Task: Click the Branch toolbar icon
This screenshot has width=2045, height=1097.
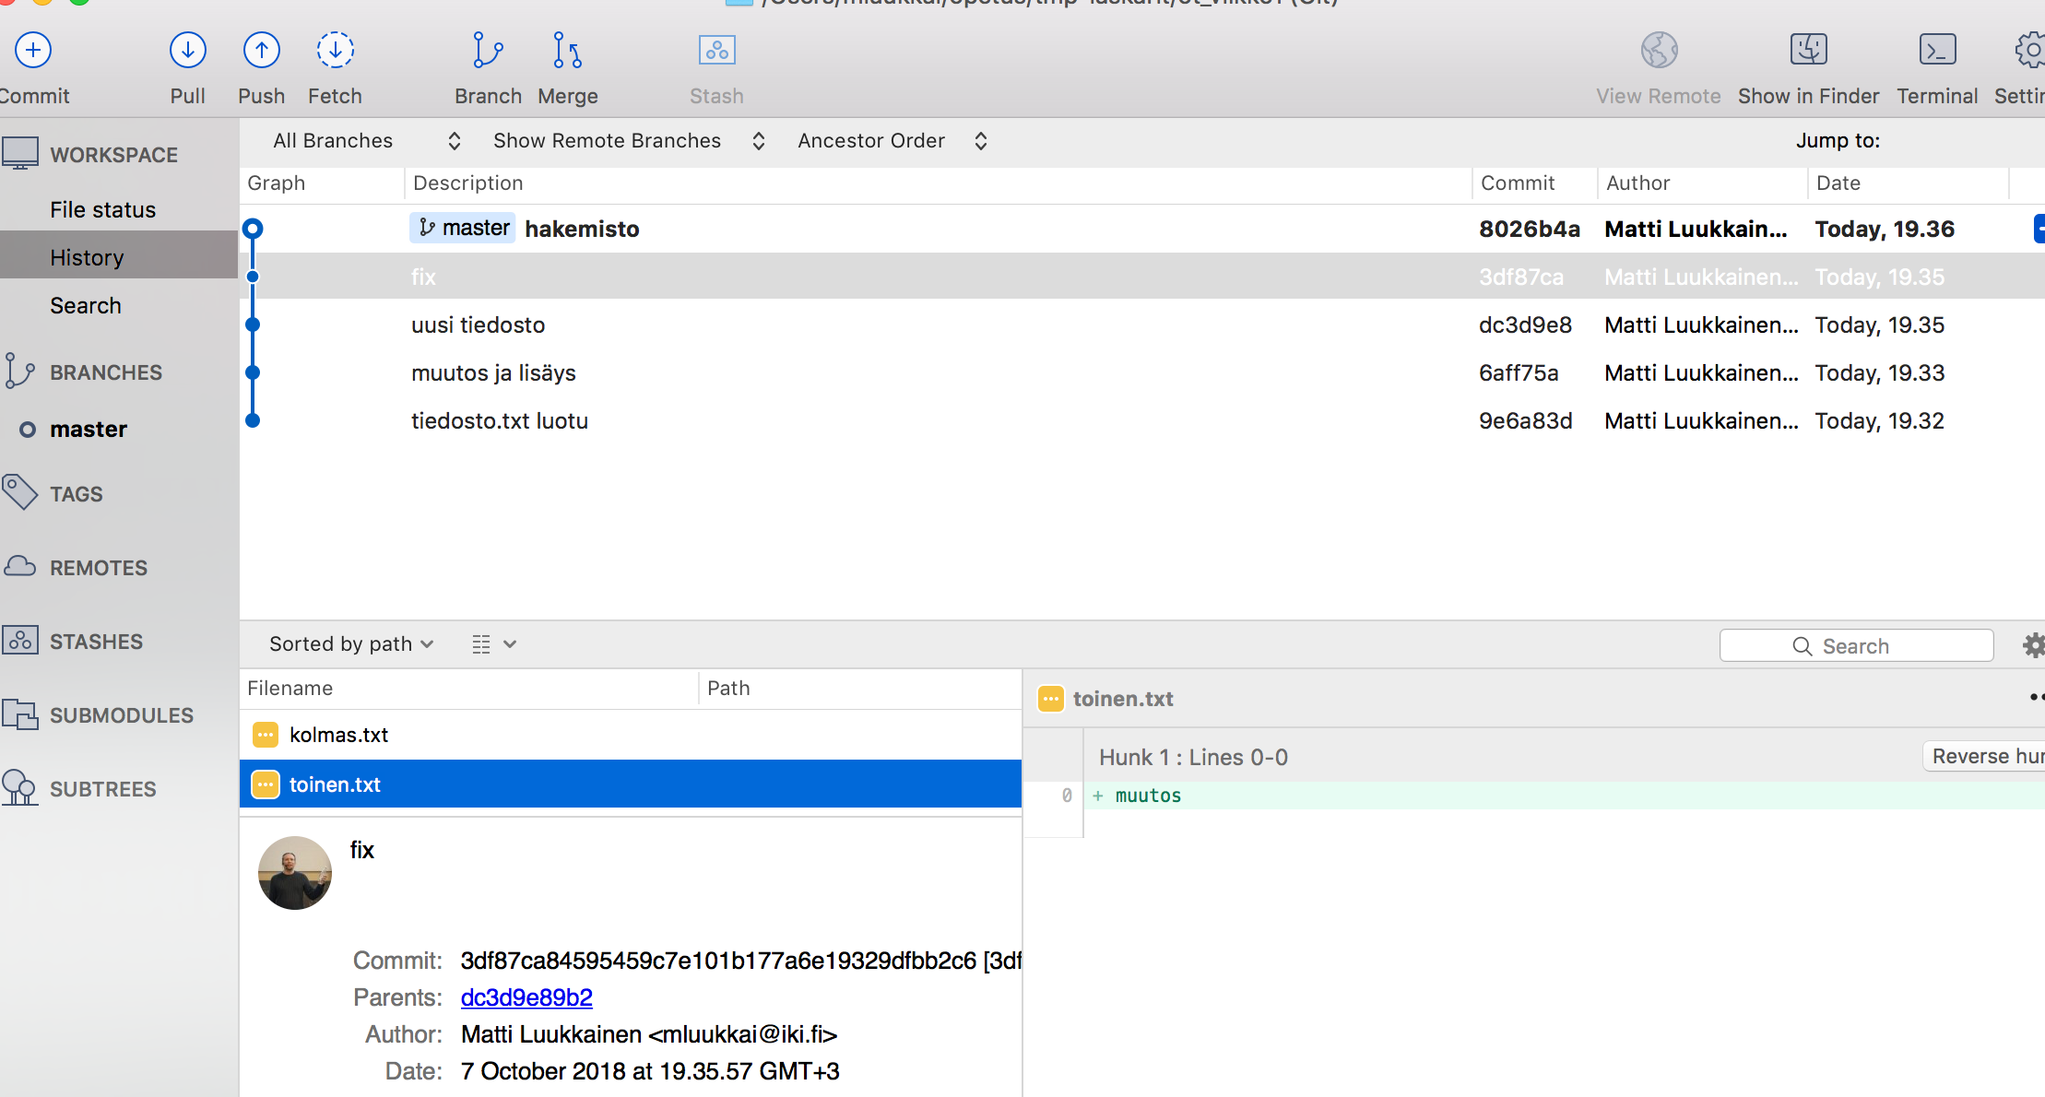Action: 488,51
